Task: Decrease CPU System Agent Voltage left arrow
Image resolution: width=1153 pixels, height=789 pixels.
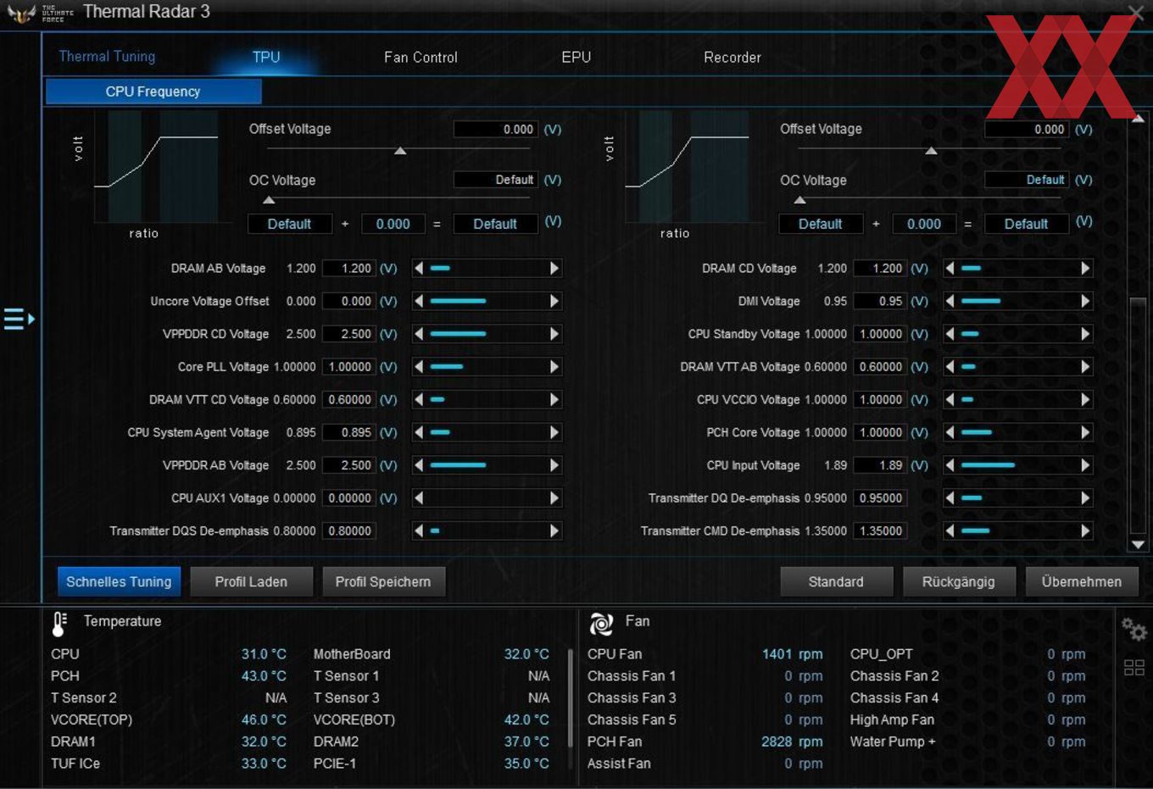Action: (419, 432)
